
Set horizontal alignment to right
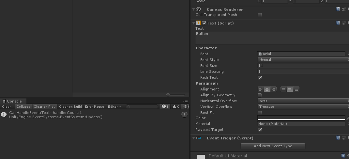(x=273, y=89)
